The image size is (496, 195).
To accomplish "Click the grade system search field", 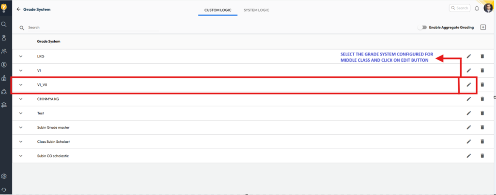I will tap(92, 28).
